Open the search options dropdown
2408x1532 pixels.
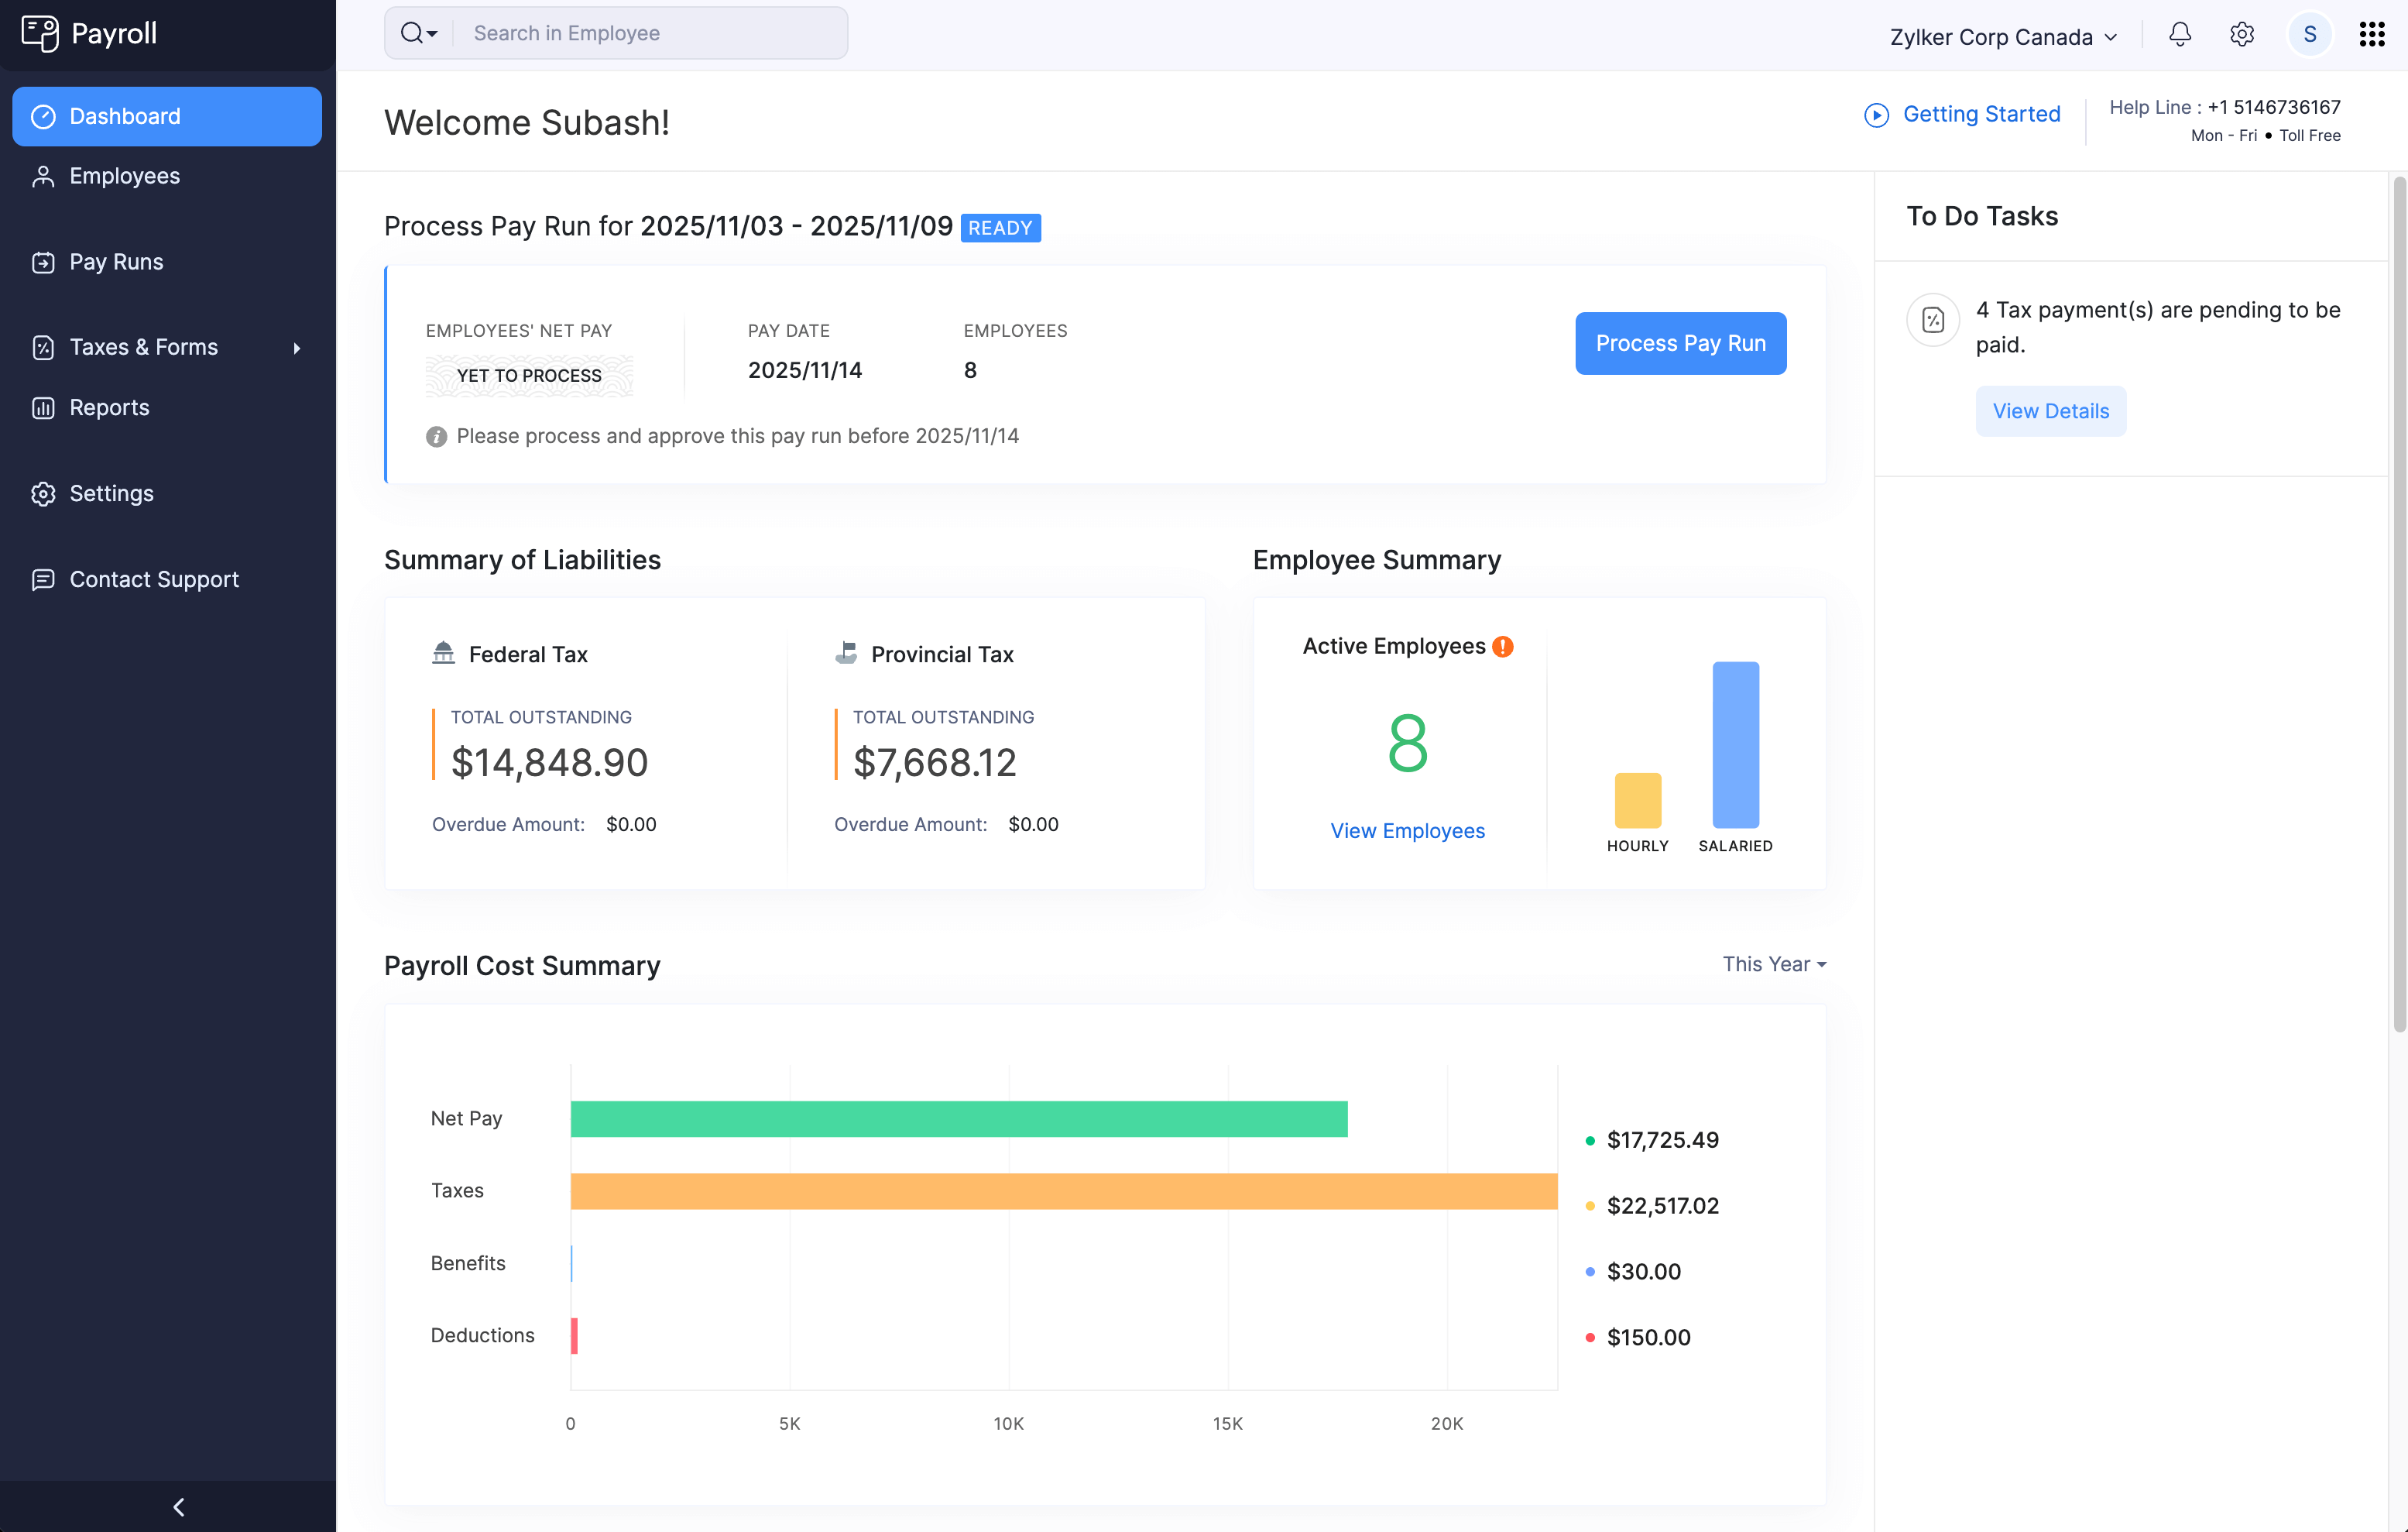point(418,32)
